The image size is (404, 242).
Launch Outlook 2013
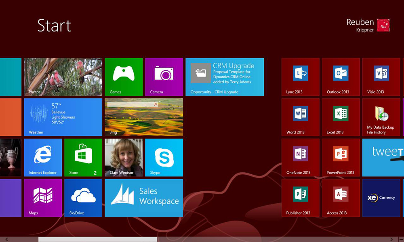click(x=341, y=77)
